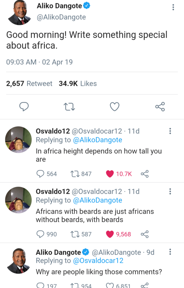184x288 pixels.
Task: Open the @AlikoDangote replying-to link
Action: (98, 140)
